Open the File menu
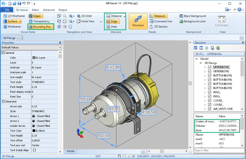 coord(7,10)
